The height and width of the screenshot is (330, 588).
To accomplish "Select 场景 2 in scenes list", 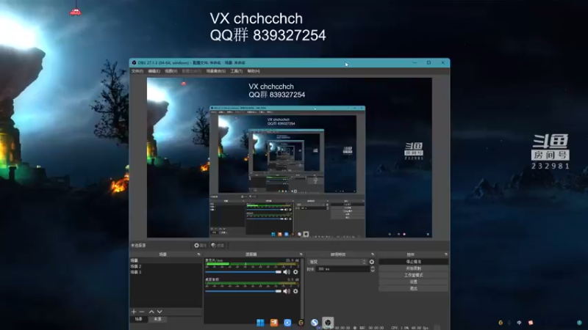I will [166, 266].
